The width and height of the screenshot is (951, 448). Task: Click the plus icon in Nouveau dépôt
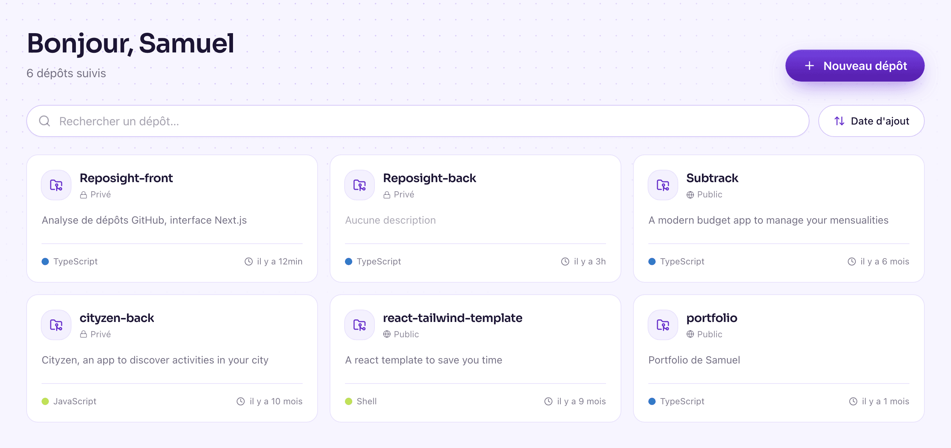809,66
